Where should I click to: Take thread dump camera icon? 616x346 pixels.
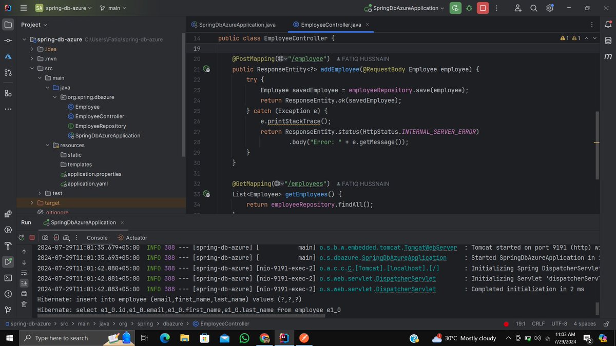[46, 238]
